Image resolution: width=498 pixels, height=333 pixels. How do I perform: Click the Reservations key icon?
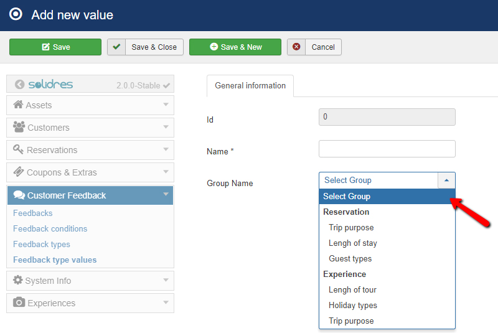tap(18, 149)
